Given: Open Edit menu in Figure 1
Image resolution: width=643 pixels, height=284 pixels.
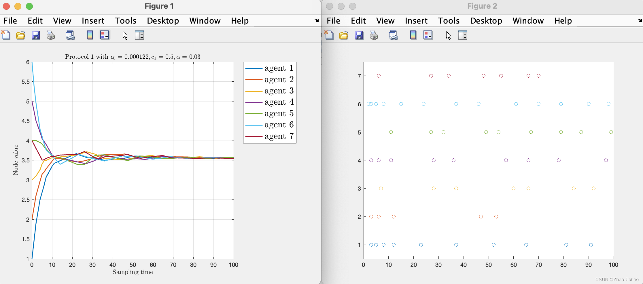Looking at the screenshot, I should click(35, 21).
